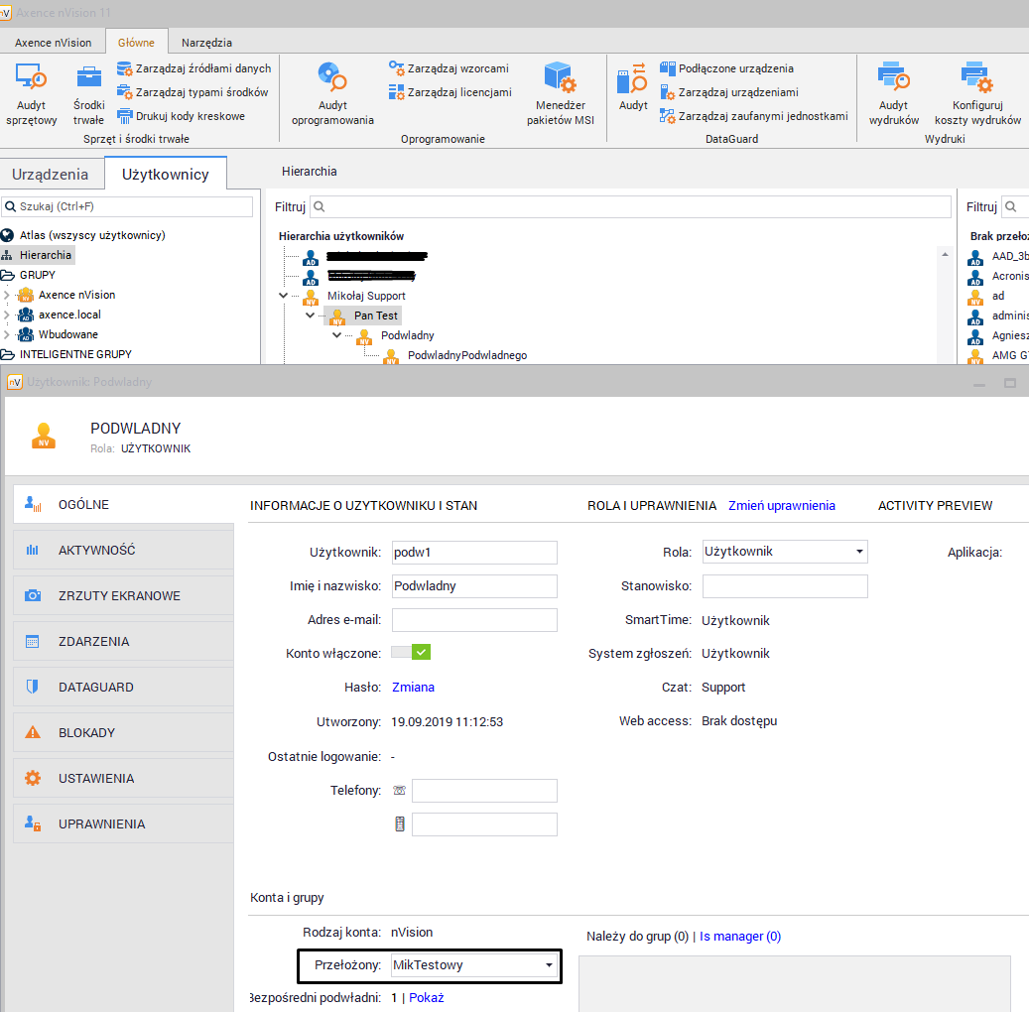
Task: Click the Zmiana password link
Action: 413,687
